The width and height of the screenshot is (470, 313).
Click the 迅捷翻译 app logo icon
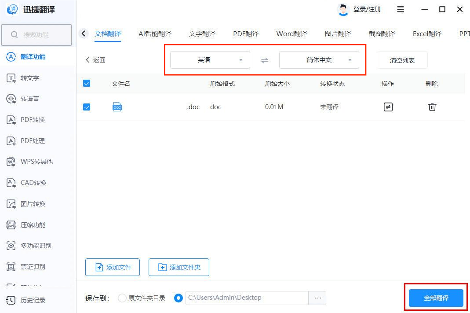(12, 10)
